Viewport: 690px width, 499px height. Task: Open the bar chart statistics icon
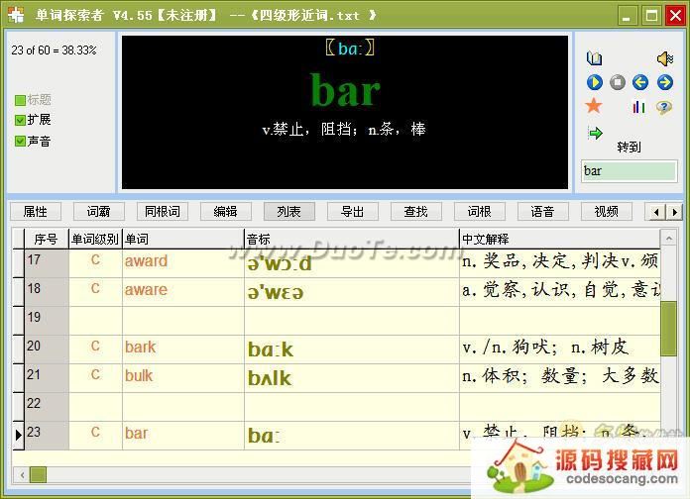(638, 107)
